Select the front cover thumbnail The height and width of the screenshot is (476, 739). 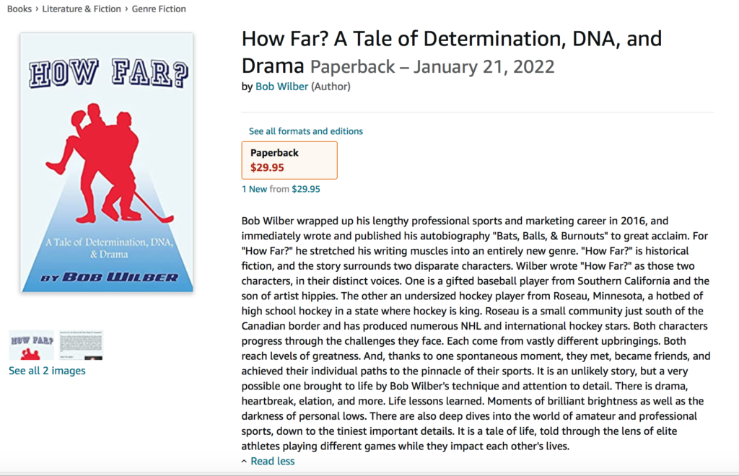pyautogui.click(x=31, y=345)
